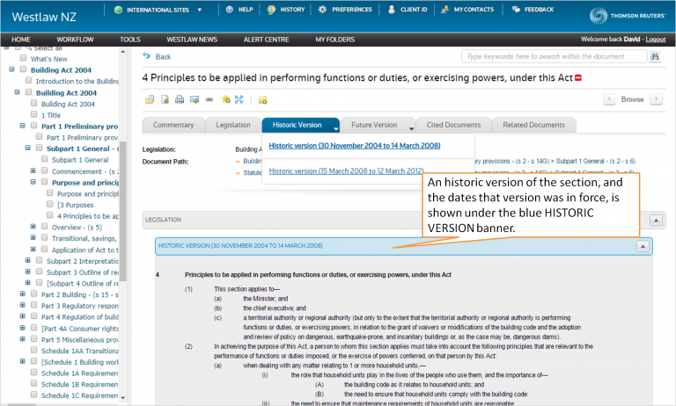Click left panel scroll up arrow
The width and height of the screenshot is (676, 406).
[123, 52]
